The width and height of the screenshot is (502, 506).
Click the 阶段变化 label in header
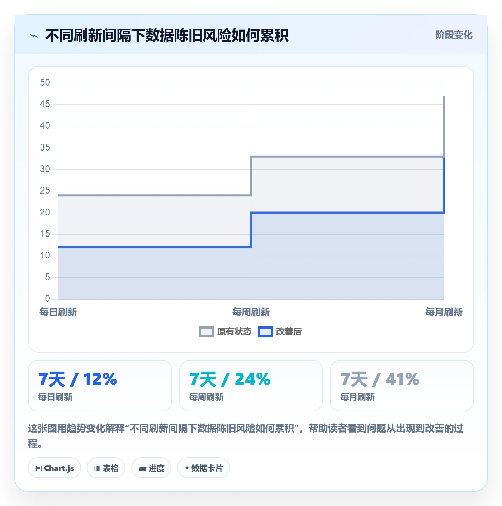tap(454, 35)
